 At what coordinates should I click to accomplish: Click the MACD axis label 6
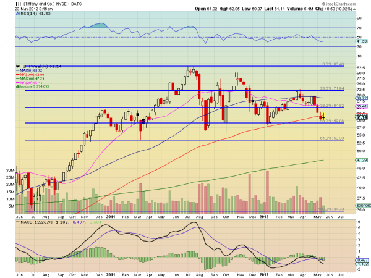point(359,222)
